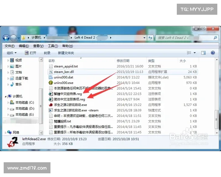Open the 编辑(E) menu
Screen dimensions: 221x177
click(x=24, y=46)
